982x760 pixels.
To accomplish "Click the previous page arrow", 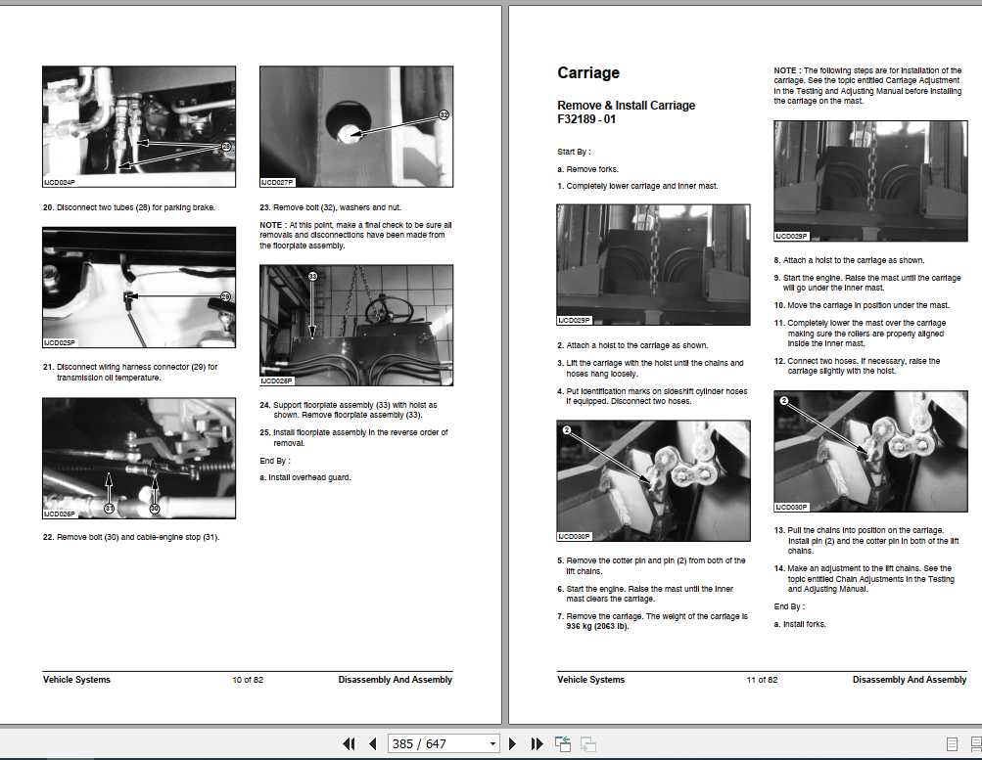I will [x=372, y=743].
